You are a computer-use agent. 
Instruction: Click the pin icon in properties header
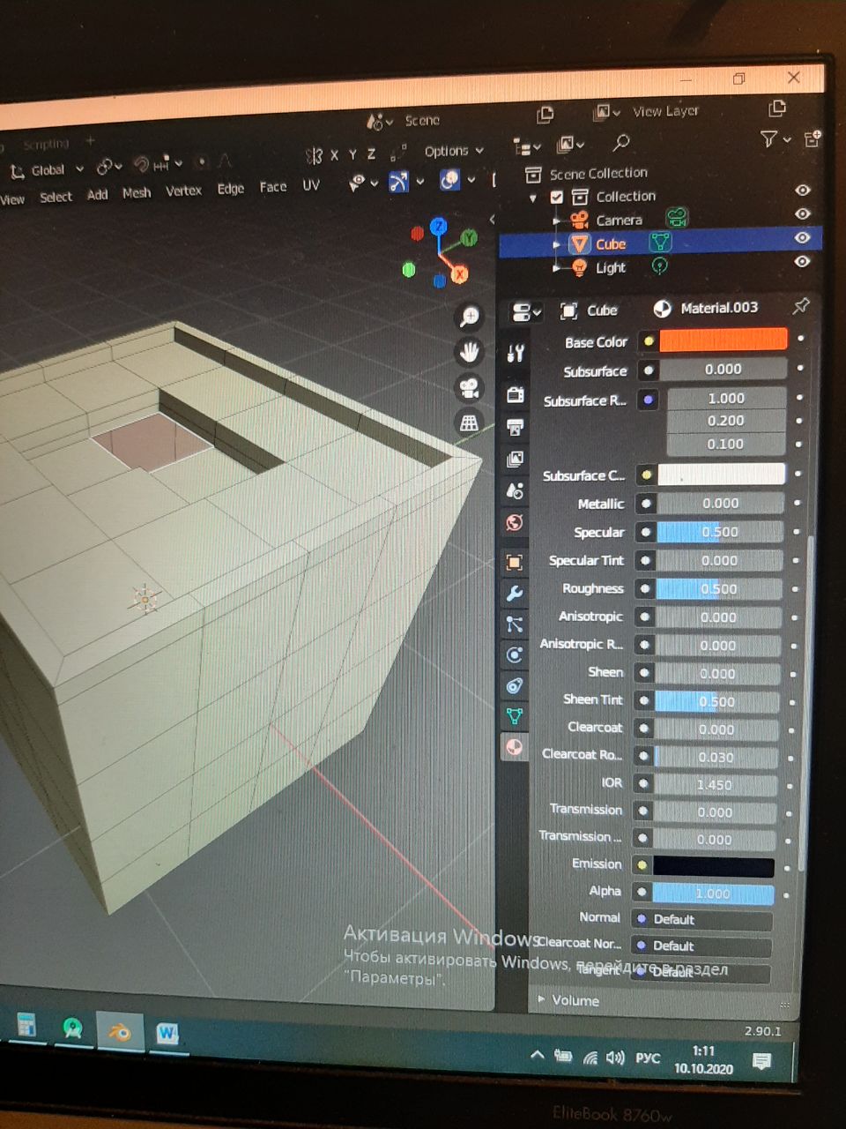(x=800, y=306)
